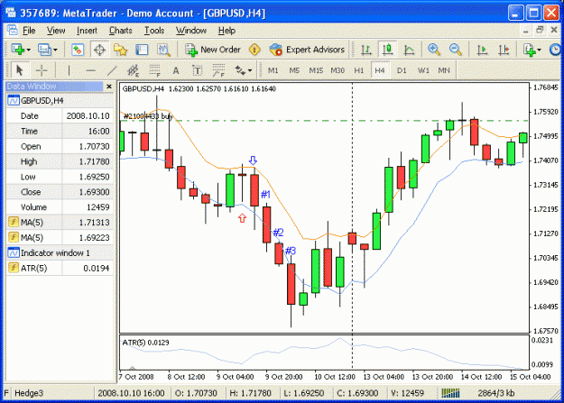
Task: Open the Strategy Tester magnifier icon
Action: click(163, 50)
